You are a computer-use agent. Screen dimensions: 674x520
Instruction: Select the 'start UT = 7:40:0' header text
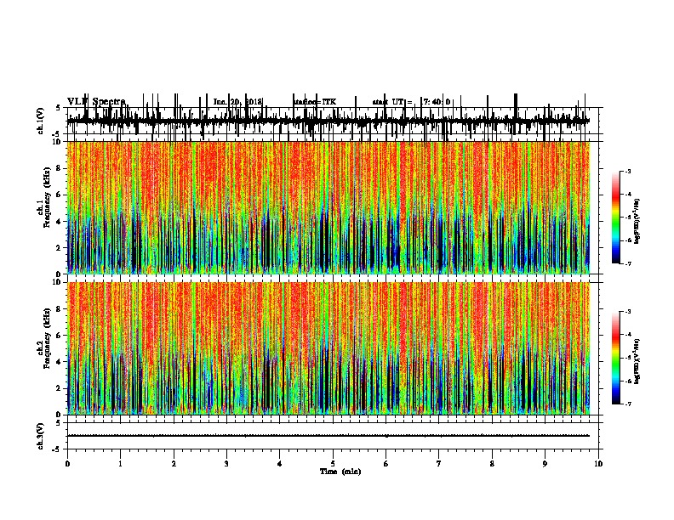tap(411, 102)
